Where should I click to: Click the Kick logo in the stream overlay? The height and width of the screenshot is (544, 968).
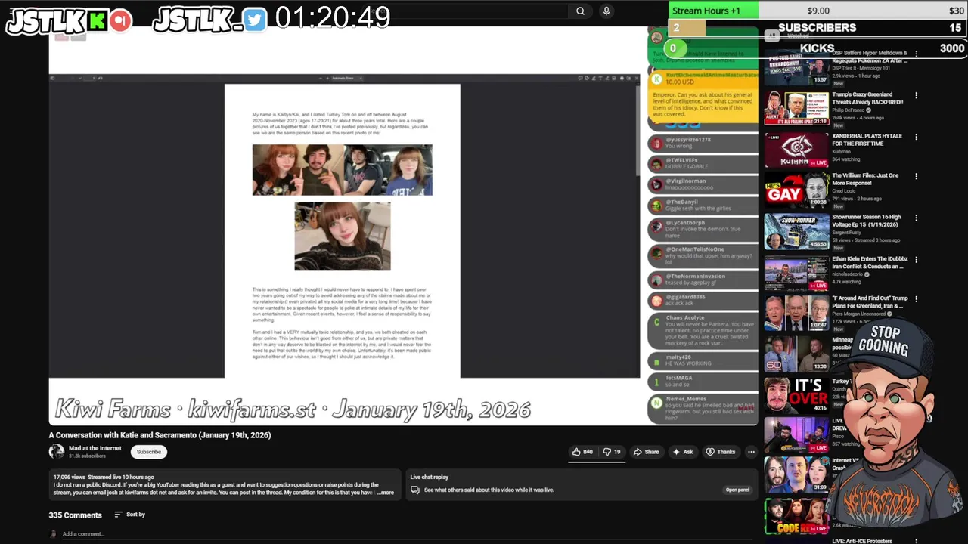pos(98,20)
